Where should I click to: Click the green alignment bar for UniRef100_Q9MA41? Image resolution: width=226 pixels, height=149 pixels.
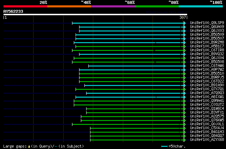(x=129, y=101)
